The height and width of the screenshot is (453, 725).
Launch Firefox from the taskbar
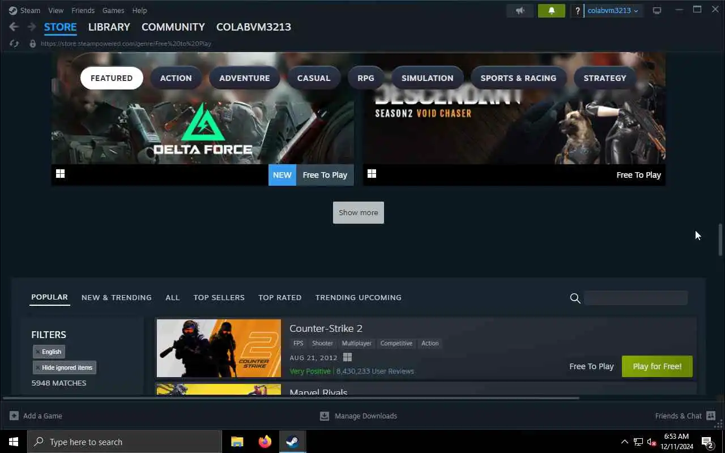[265, 442]
